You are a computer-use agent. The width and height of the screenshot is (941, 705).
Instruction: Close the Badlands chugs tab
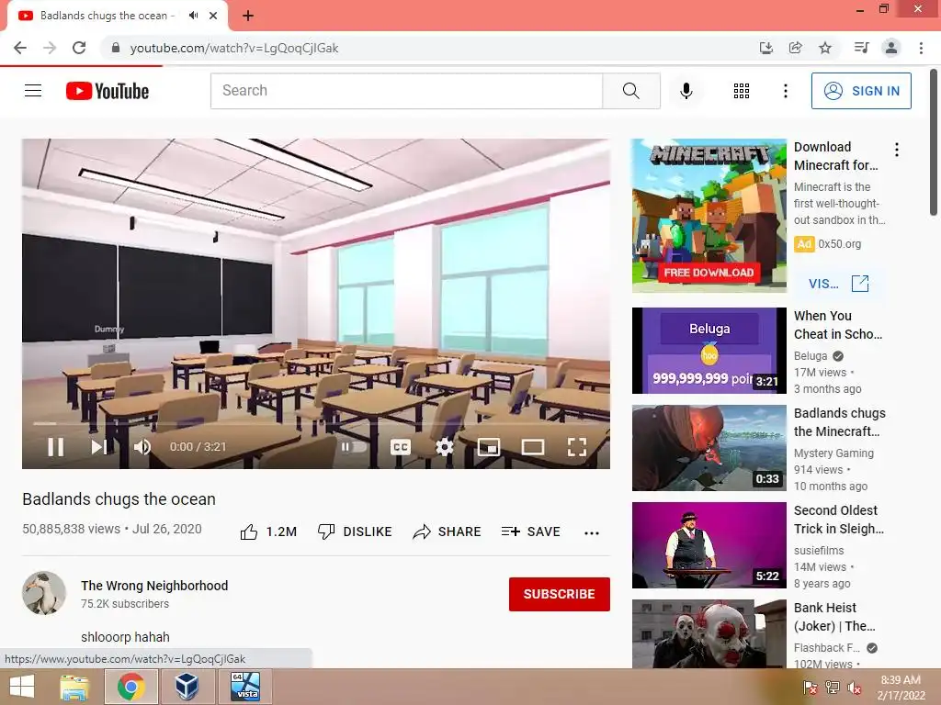coord(213,16)
